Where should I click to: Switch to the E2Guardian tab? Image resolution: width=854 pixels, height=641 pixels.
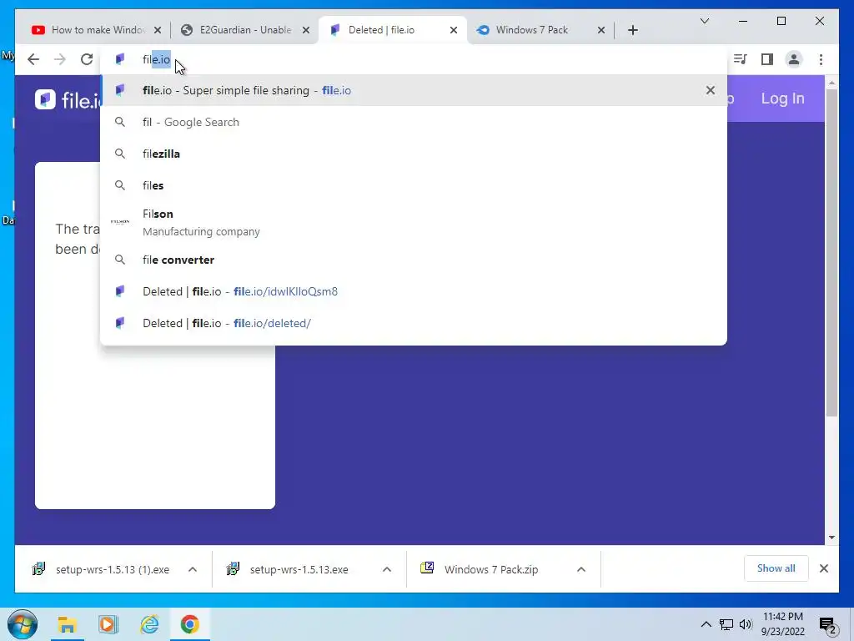tap(245, 30)
